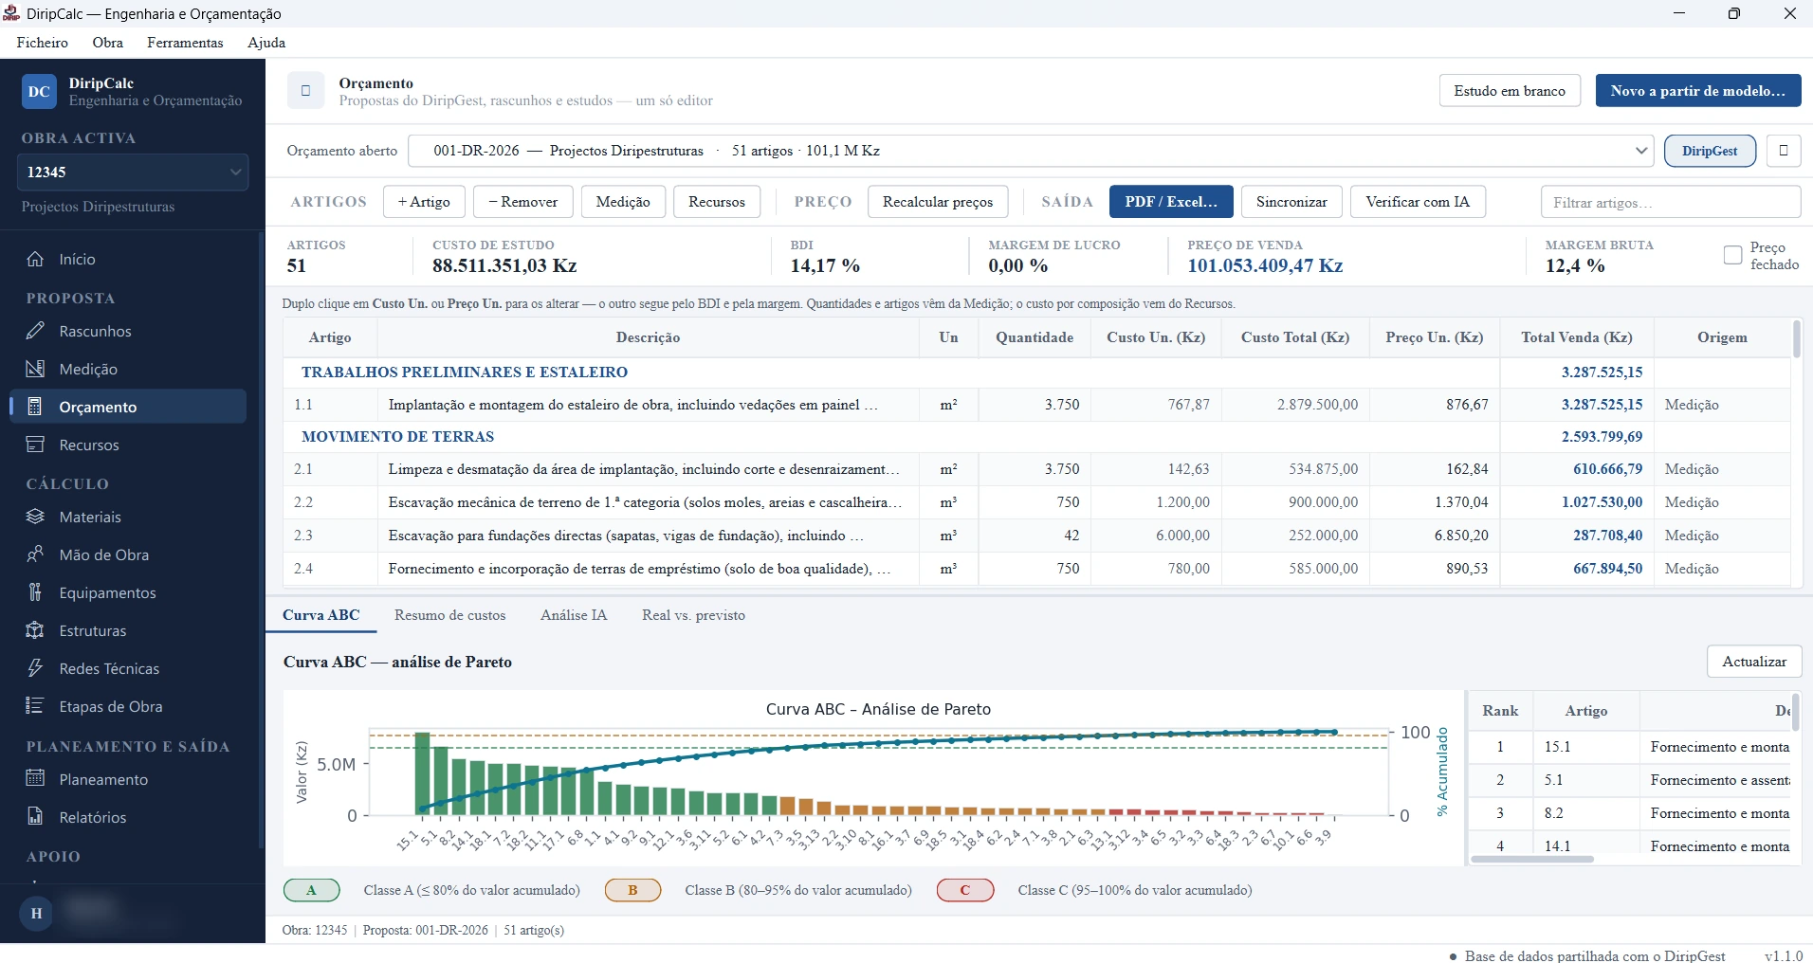The height and width of the screenshot is (963, 1813).
Task: Open the Ficheiro menu
Action: click(x=42, y=43)
